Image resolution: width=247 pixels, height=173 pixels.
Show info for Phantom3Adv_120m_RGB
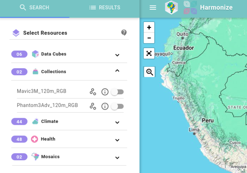(105, 106)
